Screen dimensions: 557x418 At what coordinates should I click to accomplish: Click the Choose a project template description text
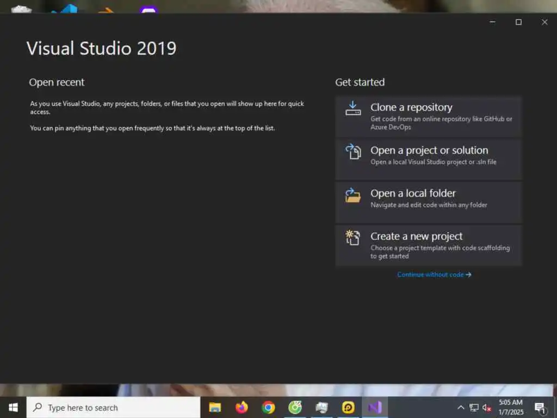coord(440,252)
